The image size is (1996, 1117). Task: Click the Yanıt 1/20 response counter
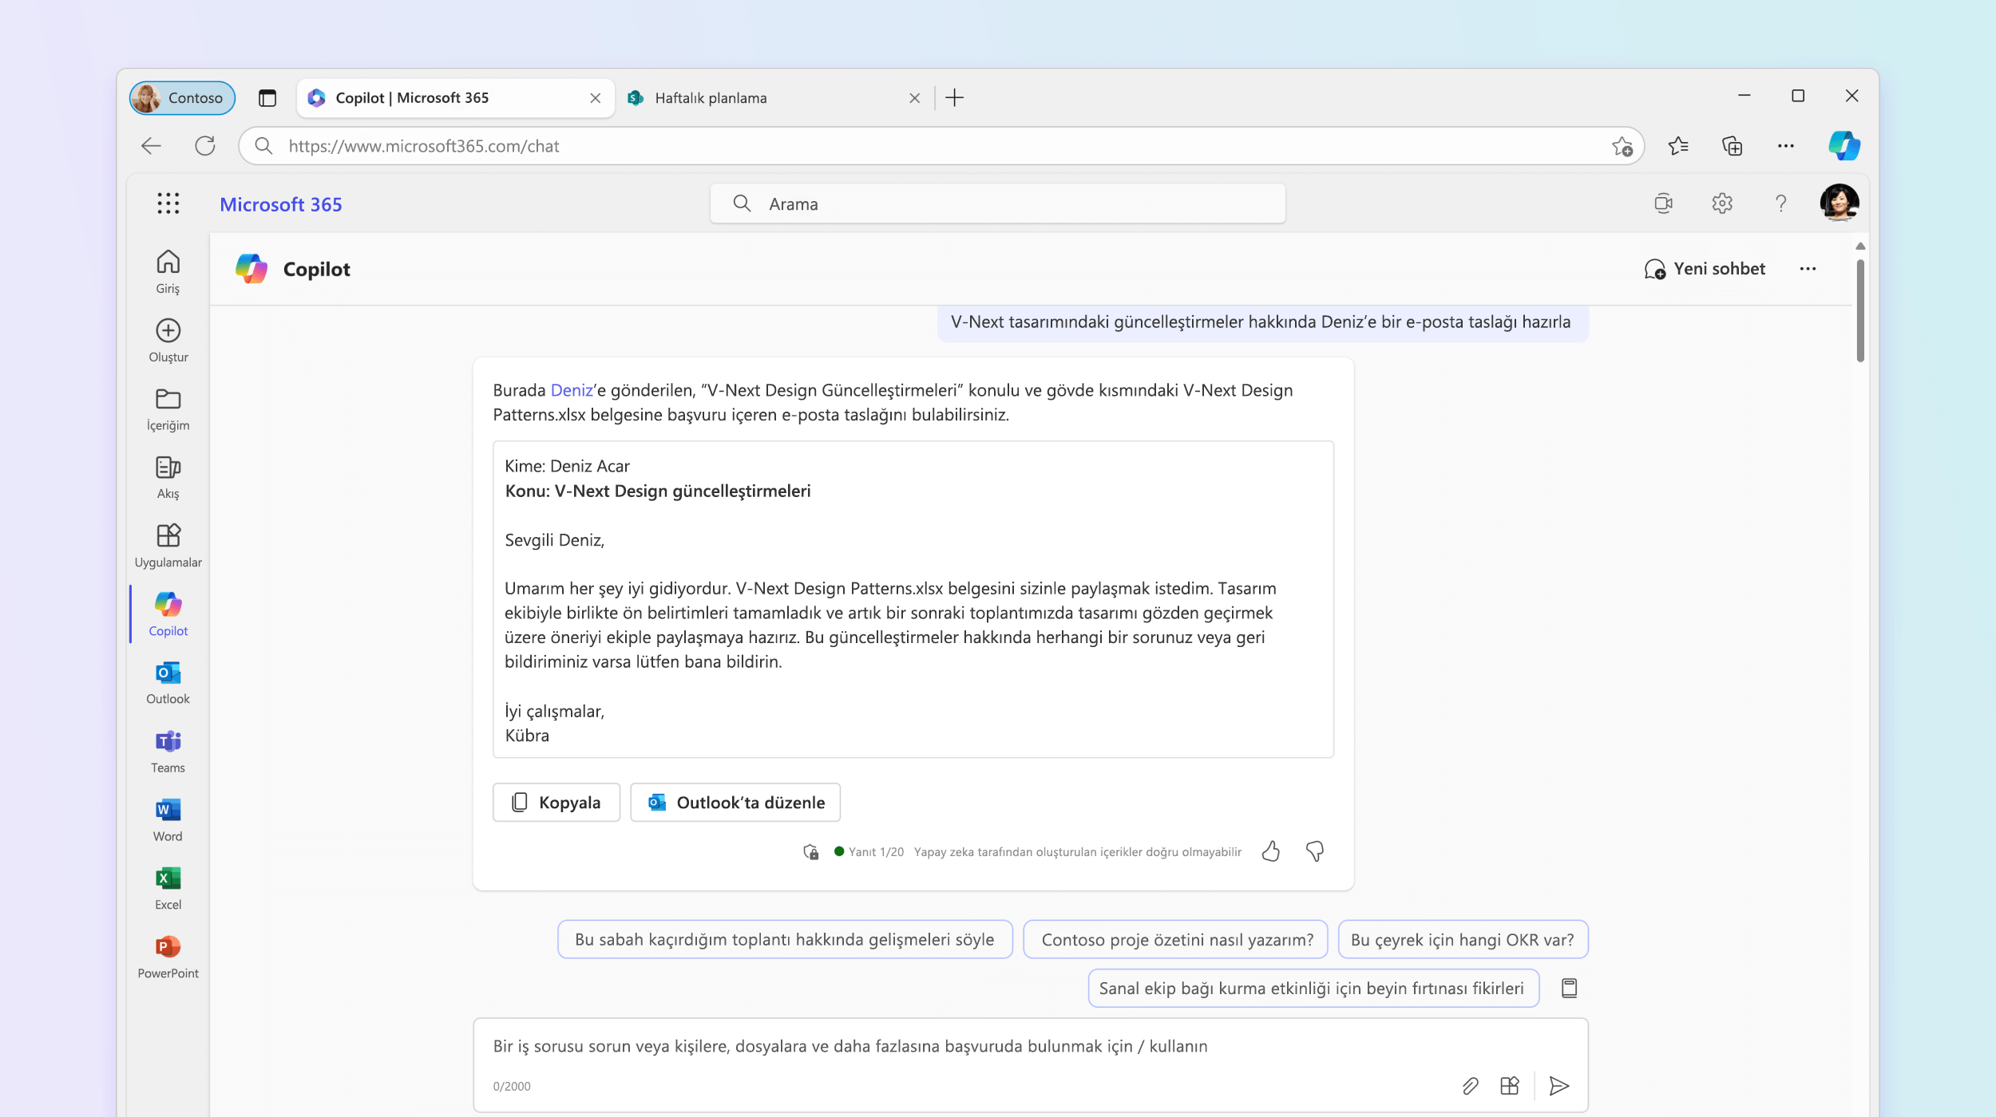(x=876, y=852)
